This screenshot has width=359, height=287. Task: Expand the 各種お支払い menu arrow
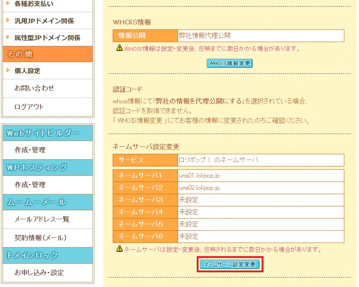pos(8,4)
